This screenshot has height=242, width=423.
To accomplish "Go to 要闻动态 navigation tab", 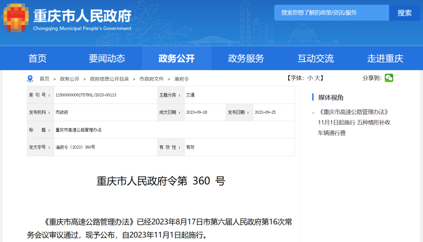I will 107,58.
